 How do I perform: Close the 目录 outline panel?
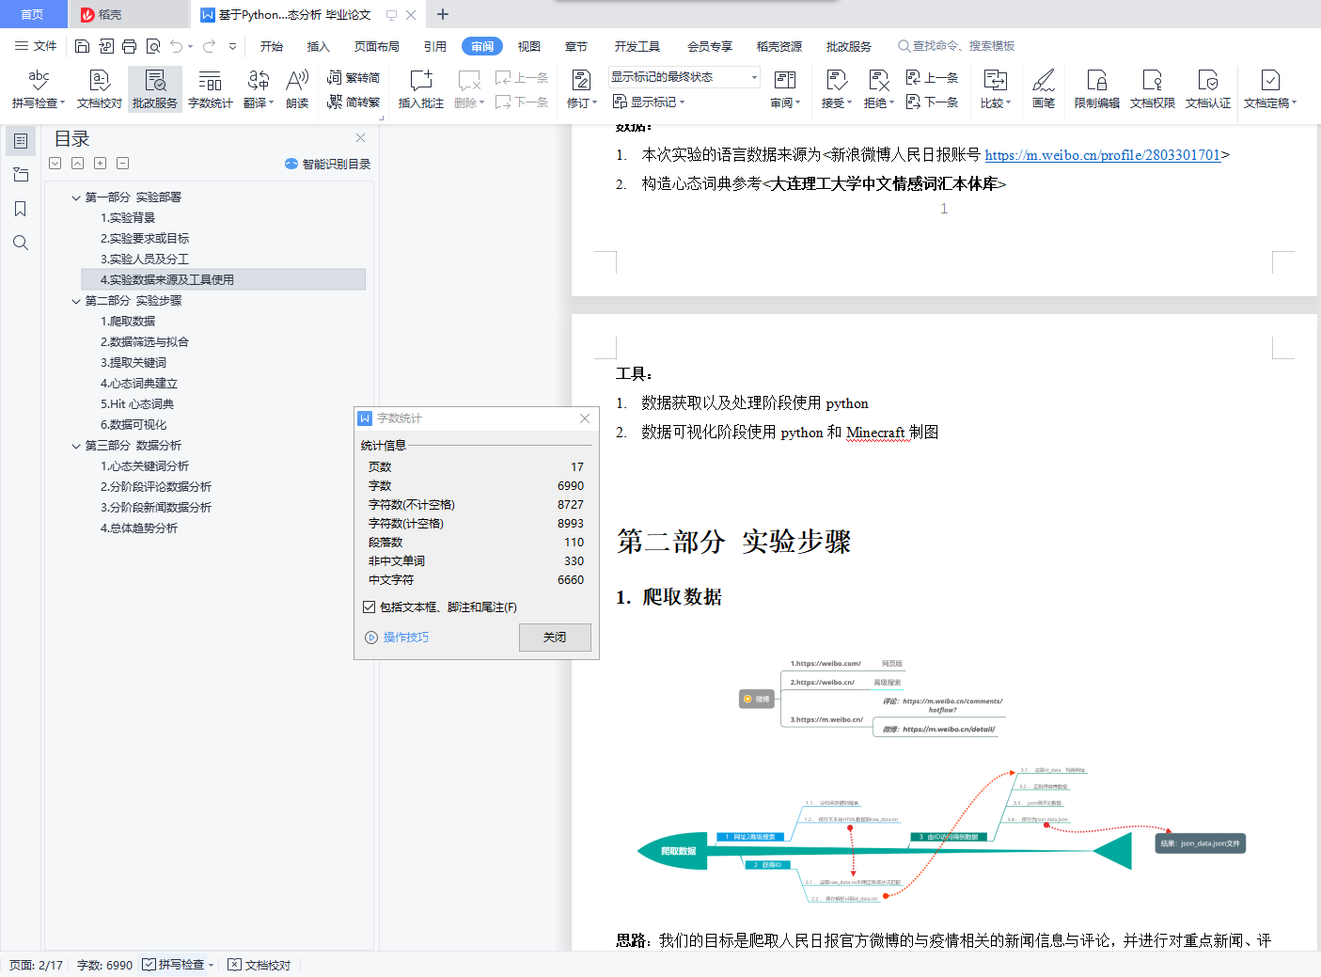pyautogui.click(x=360, y=138)
